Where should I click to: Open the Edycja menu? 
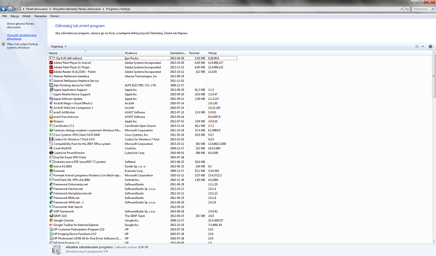(x=15, y=16)
